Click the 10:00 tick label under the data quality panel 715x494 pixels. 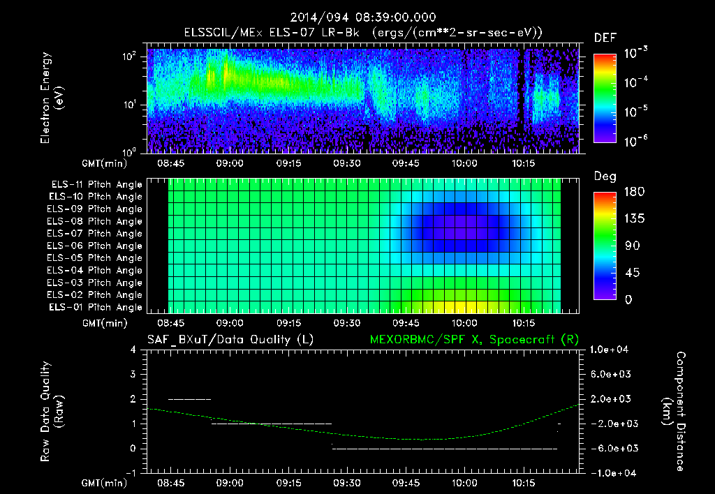(464, 483)
